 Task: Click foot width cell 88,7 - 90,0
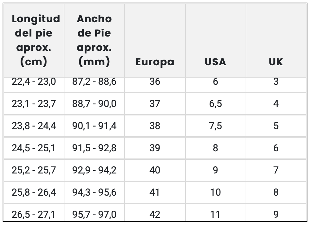click(94, 104)
